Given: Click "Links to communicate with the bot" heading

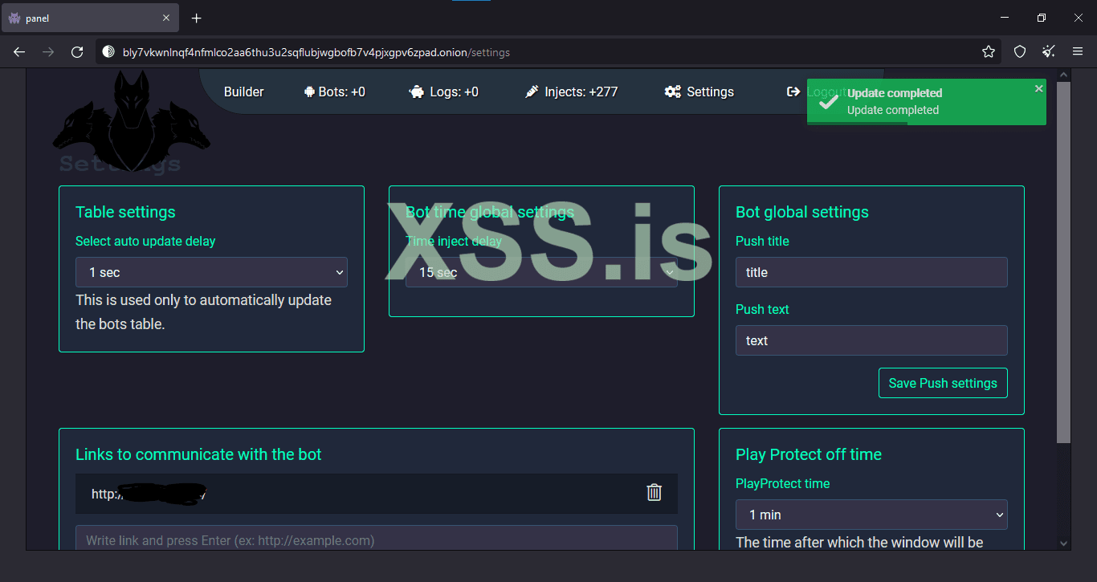Looking at the screenshot, I should 198,454.
